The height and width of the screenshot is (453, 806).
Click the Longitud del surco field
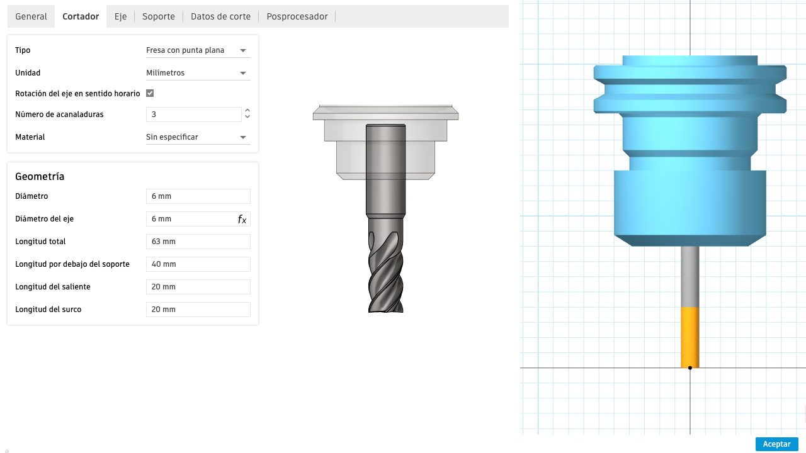(x=198, y=310)
